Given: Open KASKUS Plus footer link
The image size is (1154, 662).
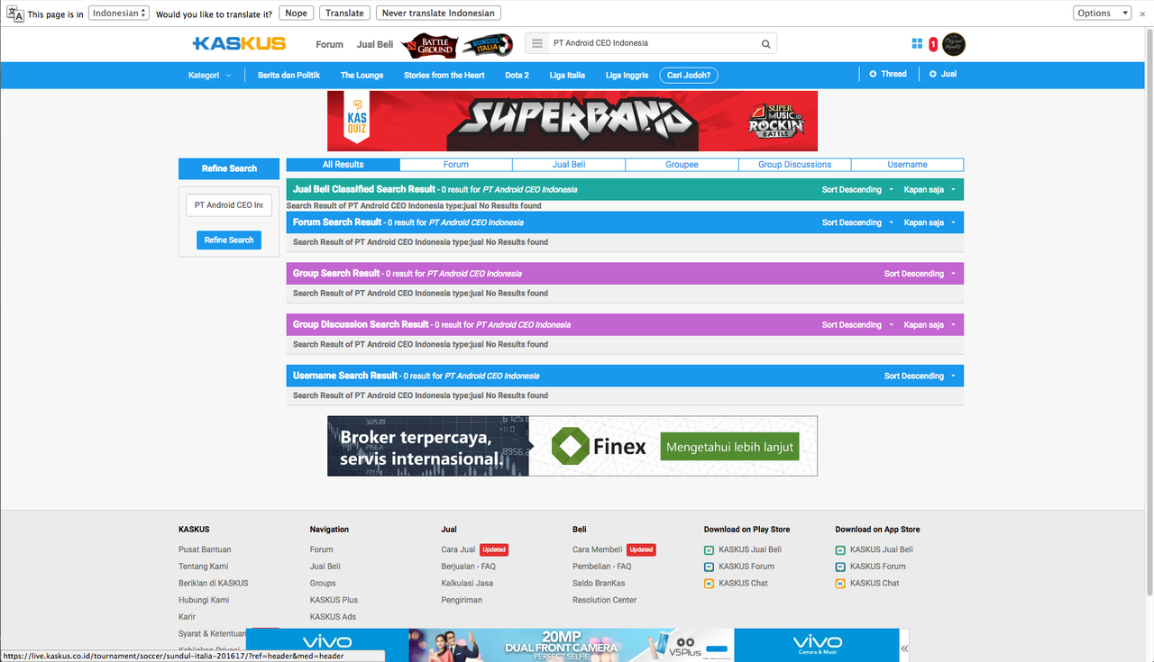Looking at the screenshot, I should click(334, 600).
